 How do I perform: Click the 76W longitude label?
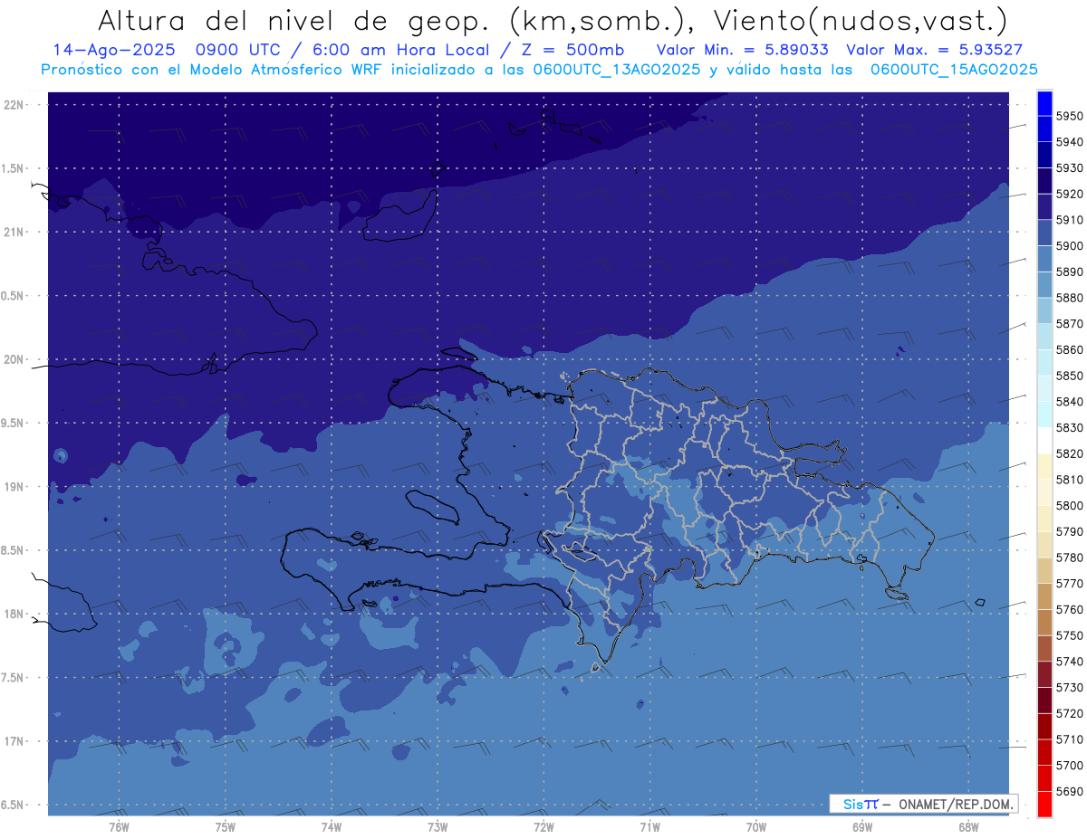click(119, 827)
